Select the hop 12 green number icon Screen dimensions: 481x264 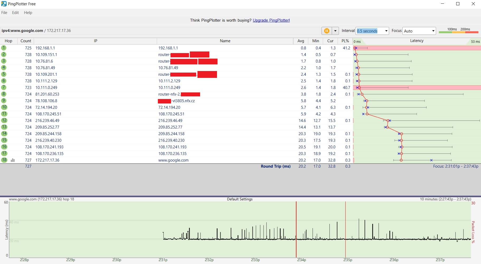(4, 120)
